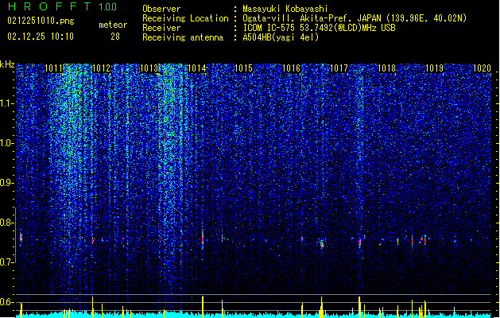The image size is (500, 318).
Task: Click the 0.6 kHz axis tick label
Action: 7,302
